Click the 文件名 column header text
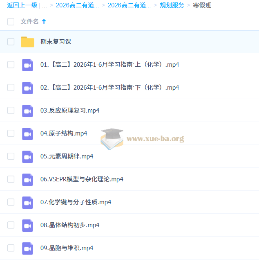The image size is (259, 262). tap(29, 22)
